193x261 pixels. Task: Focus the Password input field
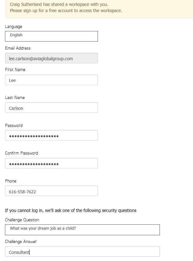point(51,136)
